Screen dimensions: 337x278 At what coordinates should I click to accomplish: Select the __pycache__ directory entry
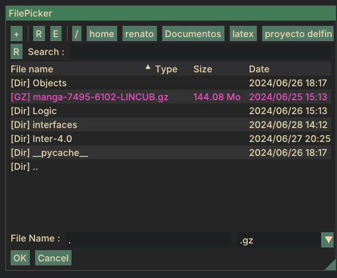coord(171,153)
